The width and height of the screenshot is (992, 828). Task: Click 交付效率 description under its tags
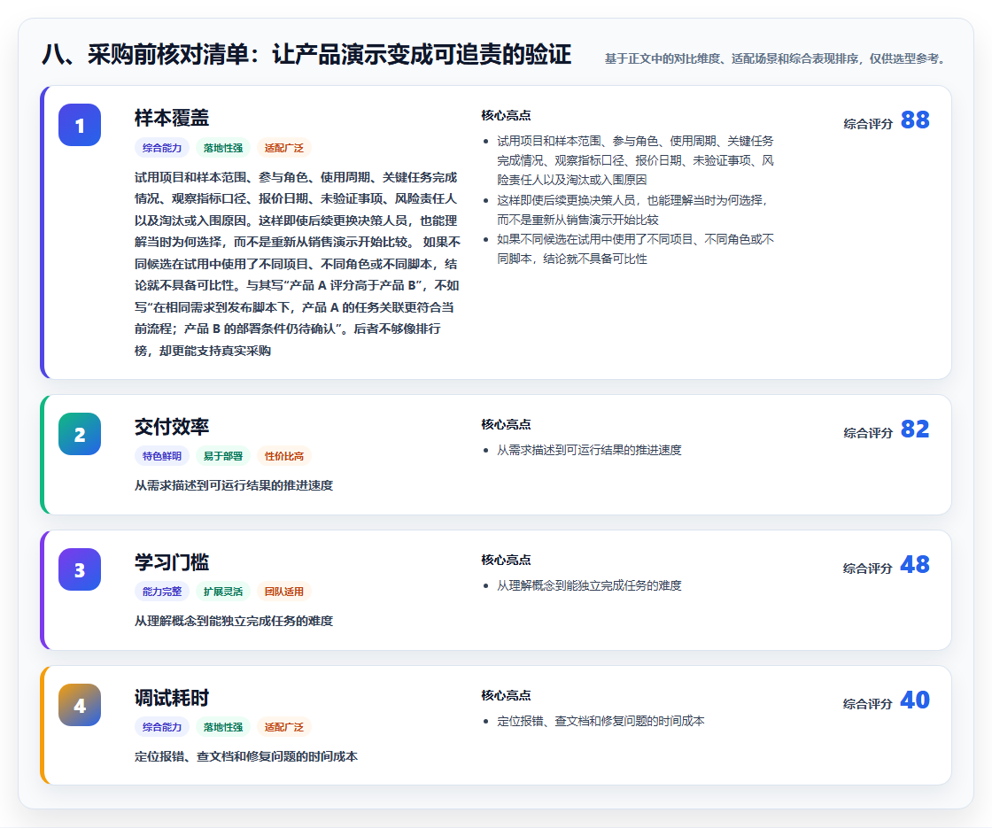coord(234,485)
